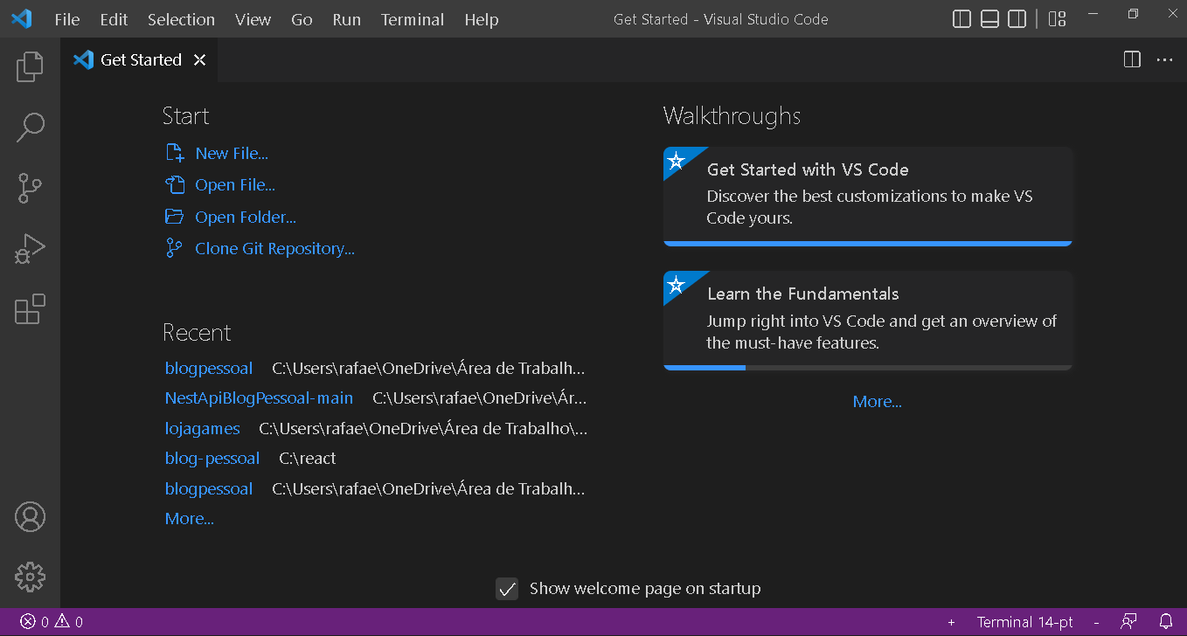Click the notifications bell in status bar
This screenshot has width=1187, height=636.
1165,622
